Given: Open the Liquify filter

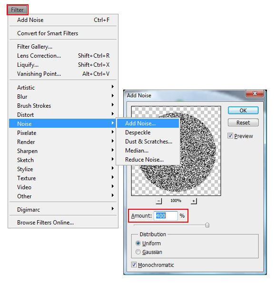Looking at the screenshot, I should point(63,65).
